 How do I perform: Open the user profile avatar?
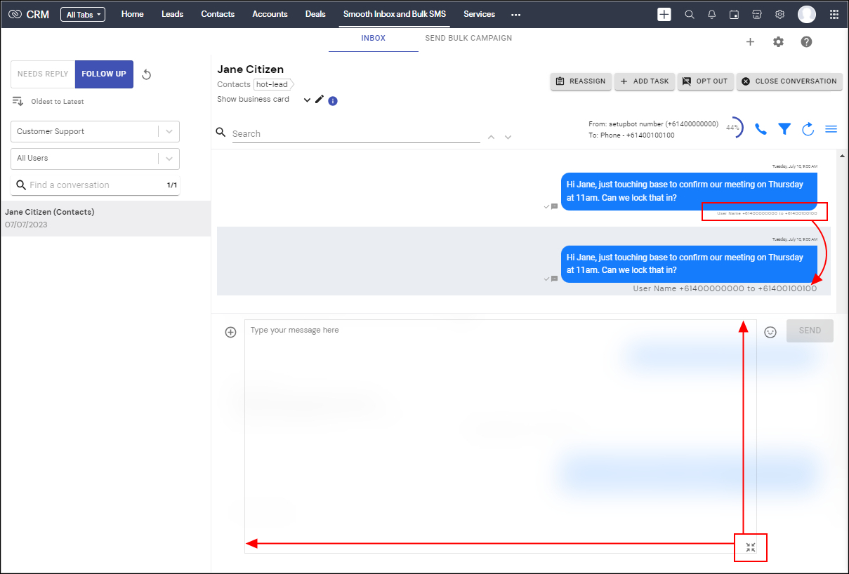[807, 14]
